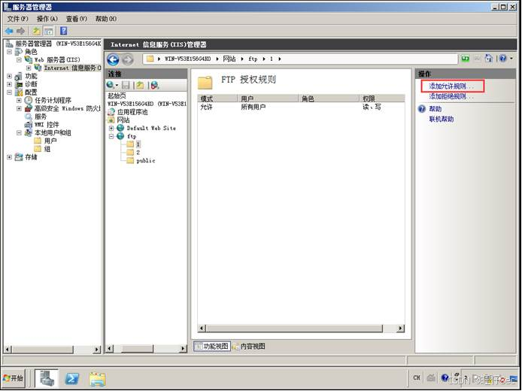Expand the 功能 node
The width and height of the screenshot is (522, 391).
[9, 76]
